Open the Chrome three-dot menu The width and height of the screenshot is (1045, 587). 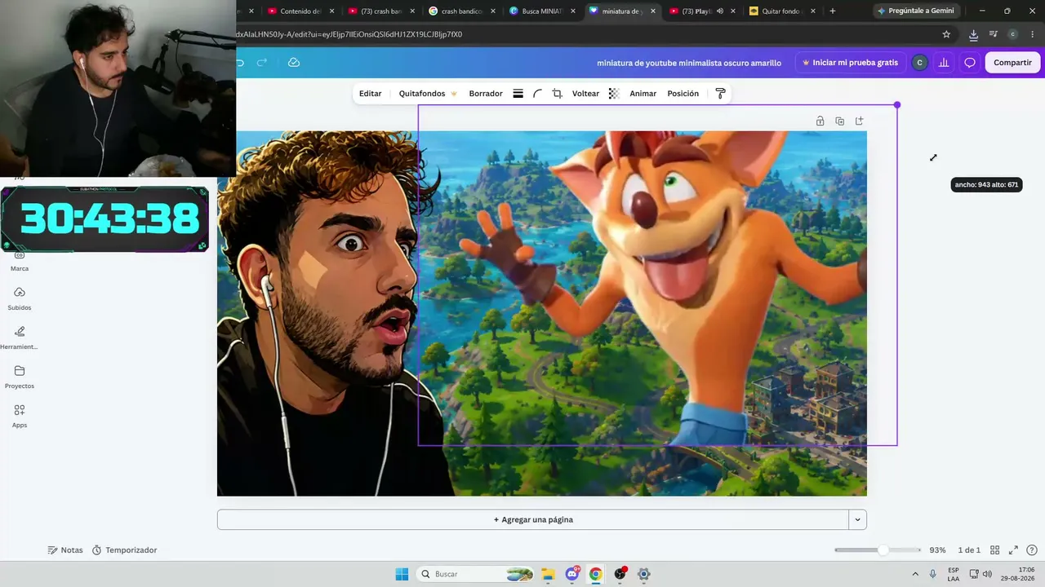[x=1032, y=34]
